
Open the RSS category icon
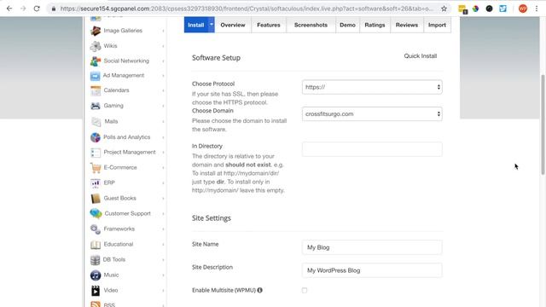pos(96,304)
